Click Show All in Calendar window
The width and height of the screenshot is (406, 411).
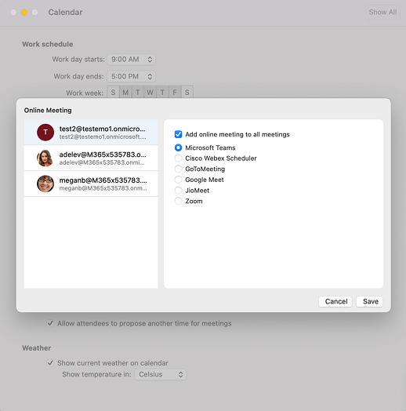tap(382, 12)
